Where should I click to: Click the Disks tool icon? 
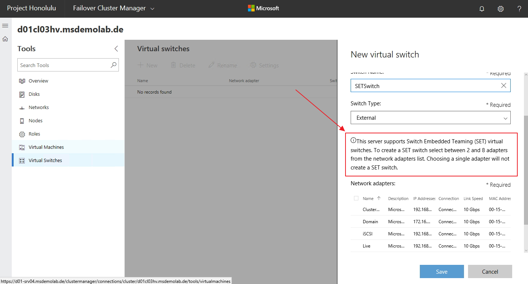[x=22, y=94]
